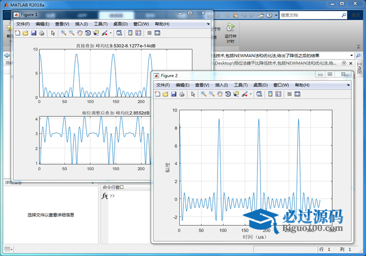Click Link Plot icon in Figure 2 toolbar
366x256 pixels.
point(259,94)
